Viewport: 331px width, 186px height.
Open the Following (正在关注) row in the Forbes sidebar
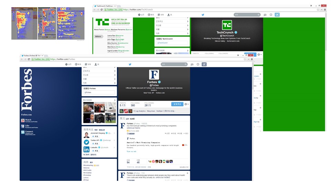[x=99, y=71]
